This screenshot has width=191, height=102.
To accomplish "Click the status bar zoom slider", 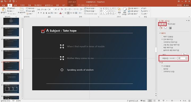I will 173,101.
